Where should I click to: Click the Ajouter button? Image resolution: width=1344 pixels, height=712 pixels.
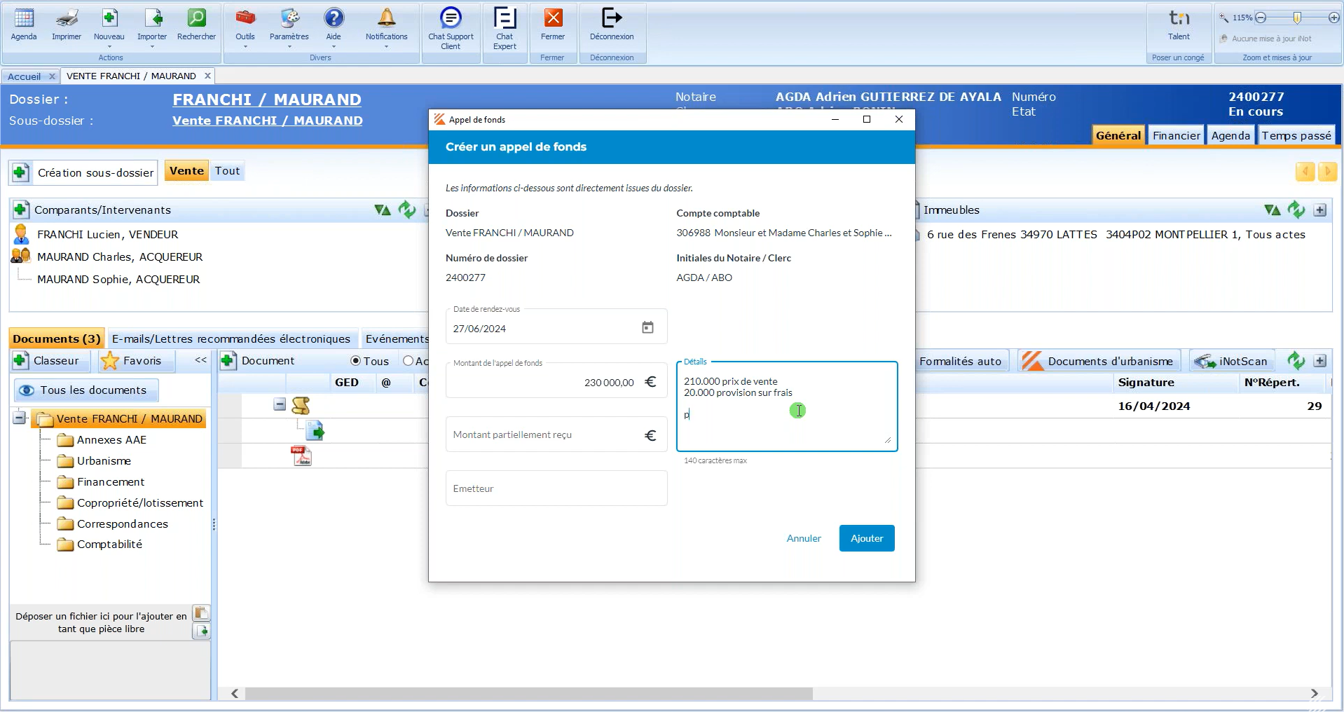tap(866, 538)
